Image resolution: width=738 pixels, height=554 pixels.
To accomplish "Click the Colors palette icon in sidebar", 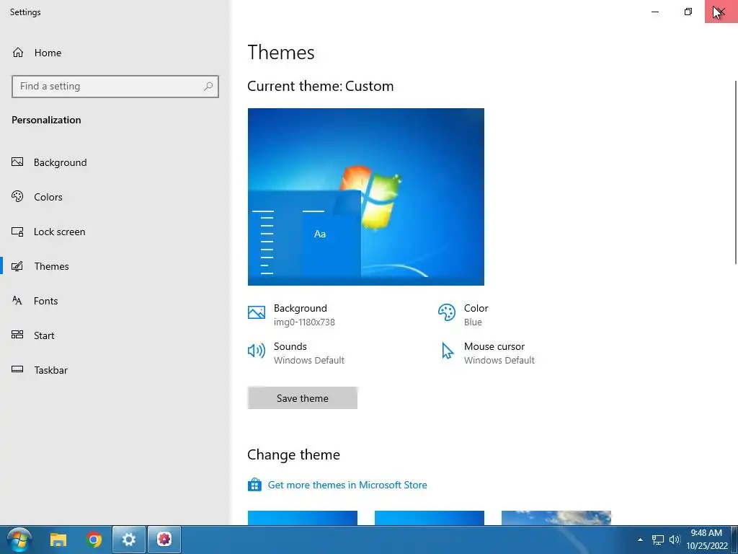I will [17, 196].
